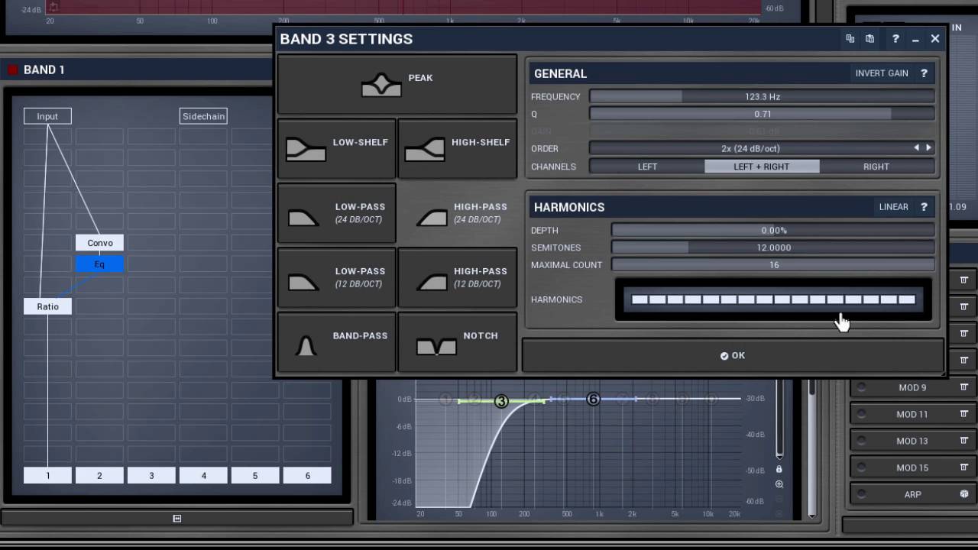Set channels to Left only
The width and height of the screenshot is (978, 550).
pyautogui.click(x=647, y=167)
